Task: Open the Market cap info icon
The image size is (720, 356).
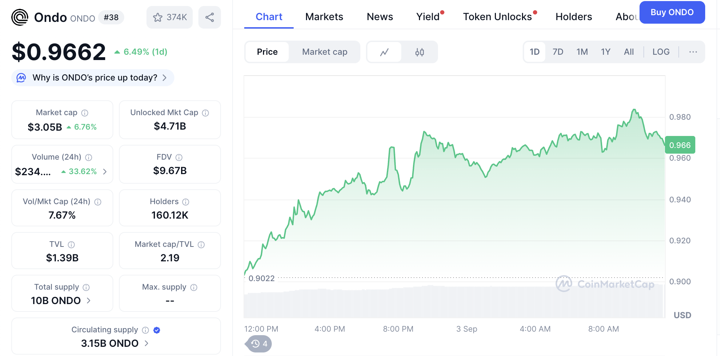Action: click(x=85, y=113)
